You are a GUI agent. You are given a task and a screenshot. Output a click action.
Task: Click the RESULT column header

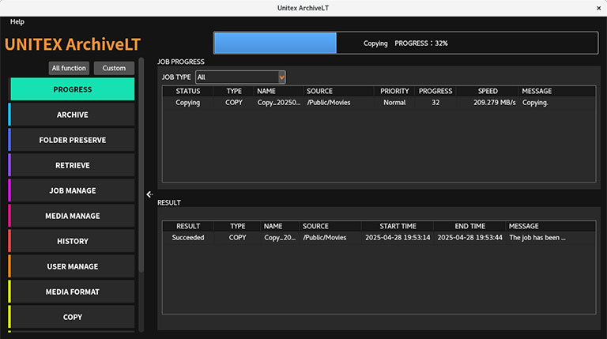coord(188,226)
